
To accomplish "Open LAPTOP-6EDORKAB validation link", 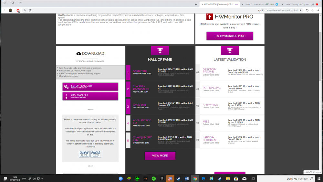I will click(210, 138).
